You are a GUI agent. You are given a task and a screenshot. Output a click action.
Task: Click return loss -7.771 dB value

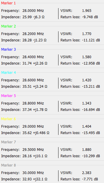(x=90, y=179)
